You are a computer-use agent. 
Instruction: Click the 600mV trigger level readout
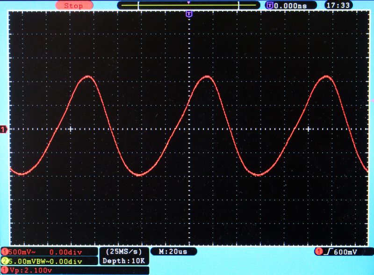point(348,252)
